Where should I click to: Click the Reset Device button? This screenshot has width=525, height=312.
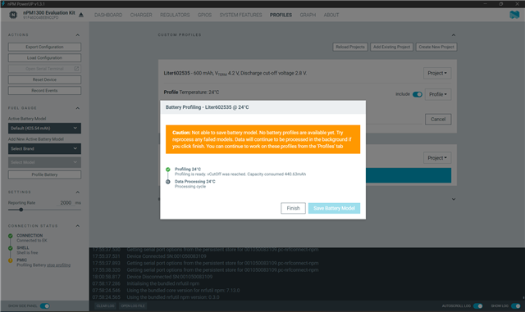(x=44, y=79)
